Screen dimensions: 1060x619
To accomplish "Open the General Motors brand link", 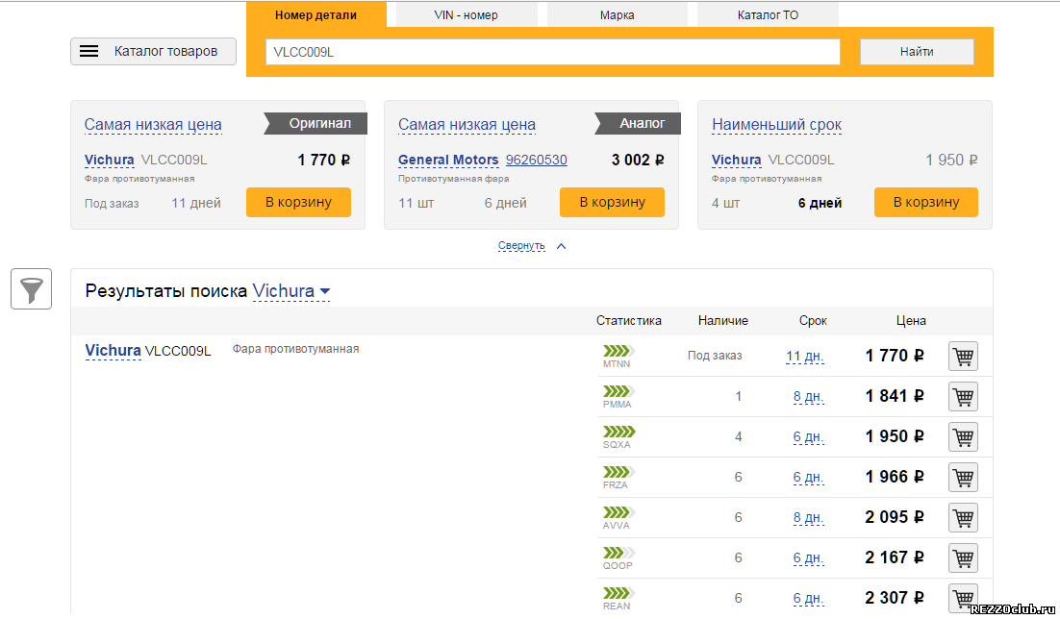I will point(448,161).
